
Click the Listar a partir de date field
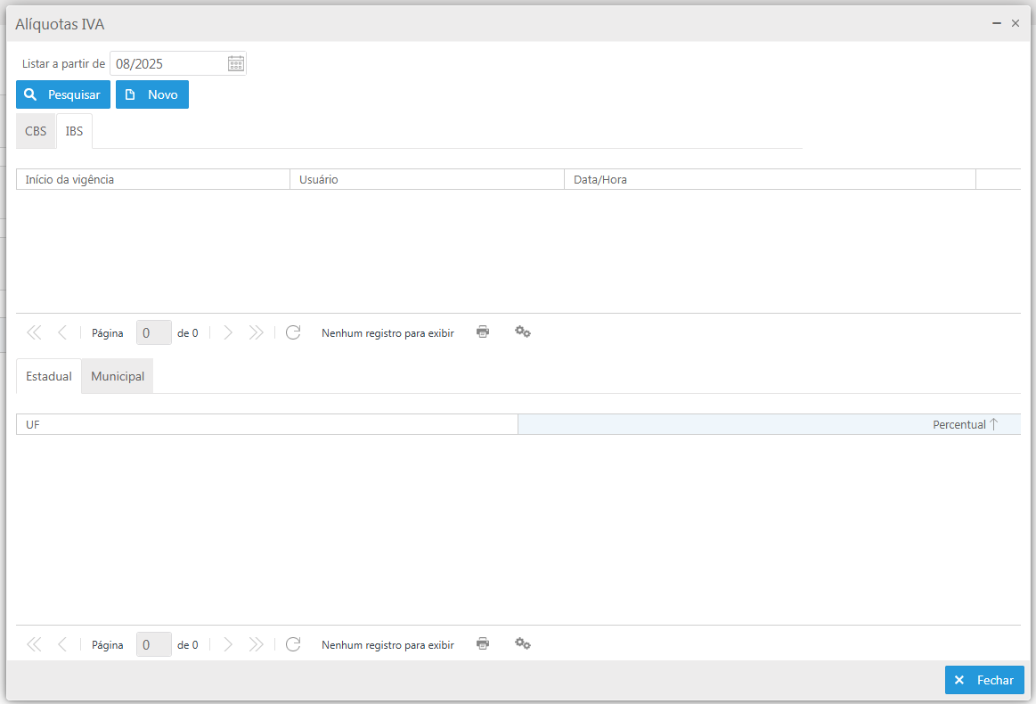click(x=167, y=63)
